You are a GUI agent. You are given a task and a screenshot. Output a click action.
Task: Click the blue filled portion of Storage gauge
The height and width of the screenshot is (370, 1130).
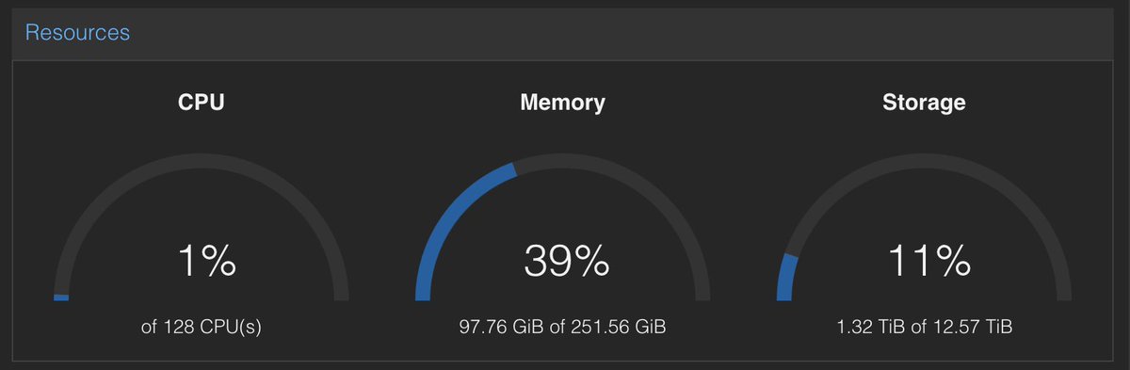[x=784, y=278]
